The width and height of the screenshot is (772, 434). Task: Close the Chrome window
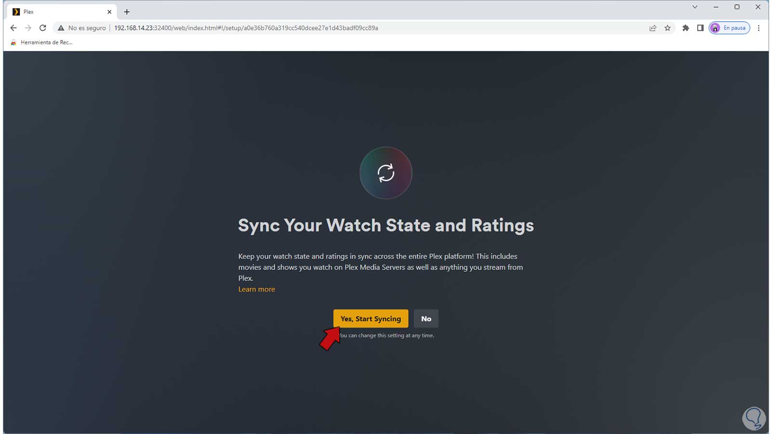(758, 7)
